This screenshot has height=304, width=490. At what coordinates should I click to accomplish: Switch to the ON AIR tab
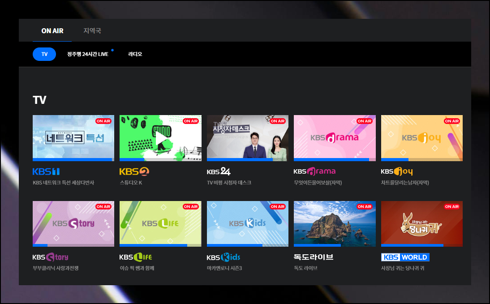click(52, 30)
